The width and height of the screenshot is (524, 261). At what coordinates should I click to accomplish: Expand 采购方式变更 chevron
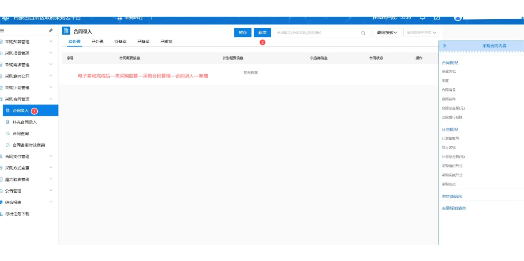click(51, 167)
